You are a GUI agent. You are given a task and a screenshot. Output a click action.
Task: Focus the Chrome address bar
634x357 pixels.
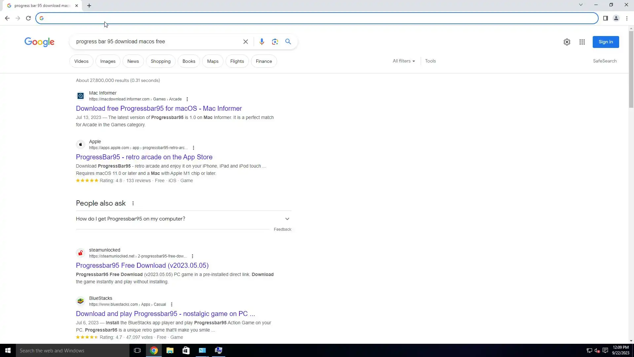(x=317, y=18)
